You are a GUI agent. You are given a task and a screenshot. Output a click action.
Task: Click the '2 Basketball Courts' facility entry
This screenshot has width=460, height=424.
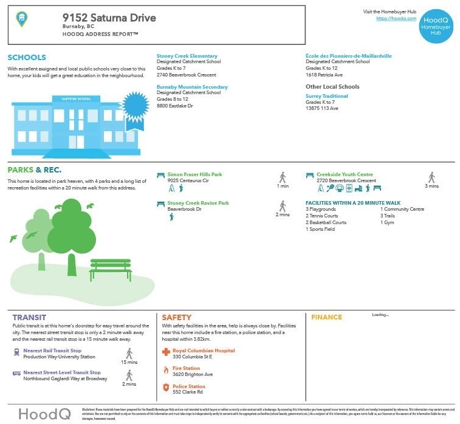point(326,222)
